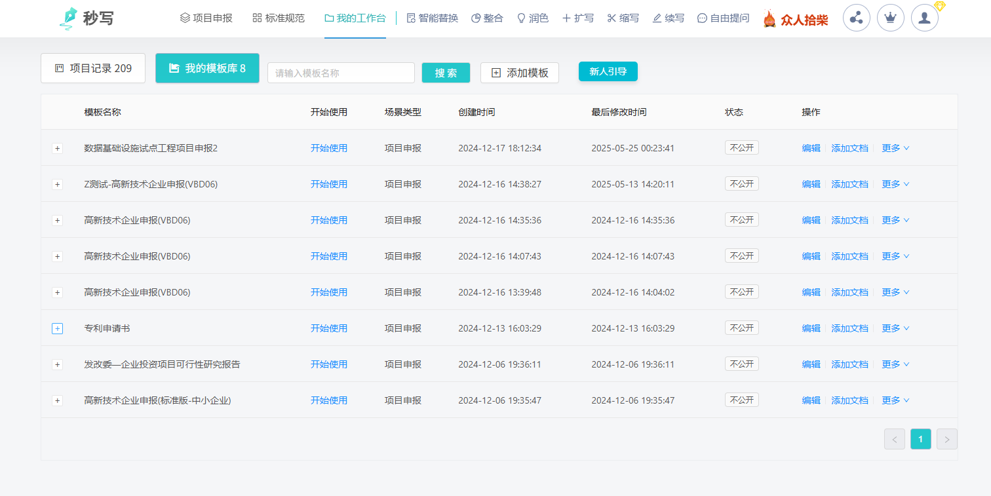Open 标准规范 menu item
This screenshot has height=496, width=991.
[278, 18]
